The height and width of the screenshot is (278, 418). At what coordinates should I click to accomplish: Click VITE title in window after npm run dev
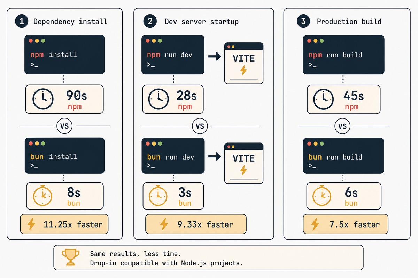pos(244,58)
